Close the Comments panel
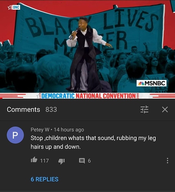Screen dimensions: 175x192 click(165, 109)
